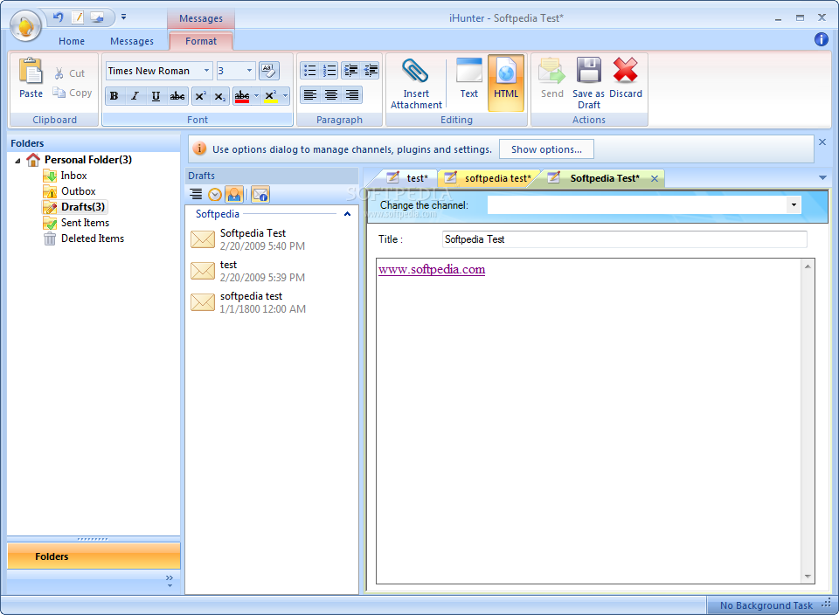Open draft 'softpedia test' dated 1/1/1800
Image resolution: width=839 pixels, height=615 pixels.
click(x=272, y=302)
